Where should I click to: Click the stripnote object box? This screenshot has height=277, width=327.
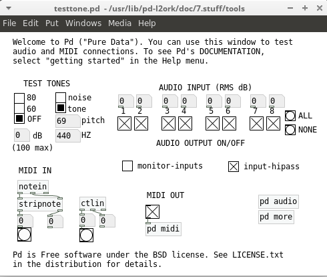[40, 204]
